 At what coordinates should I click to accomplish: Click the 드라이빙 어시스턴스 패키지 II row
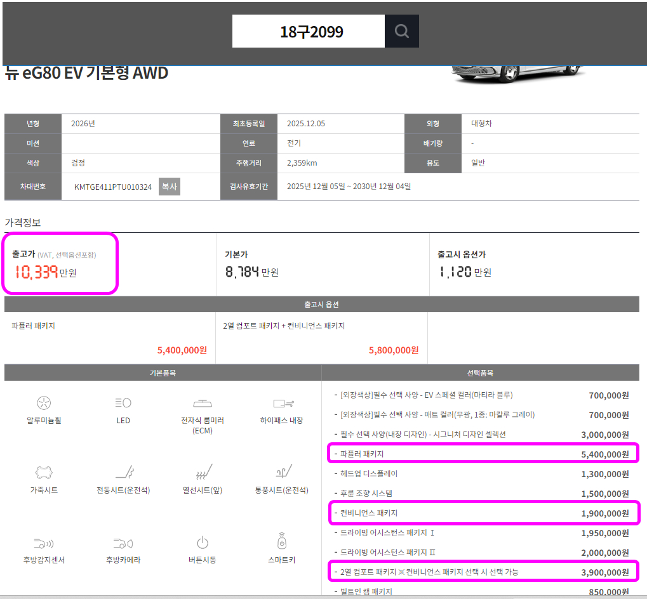(481, 553)
